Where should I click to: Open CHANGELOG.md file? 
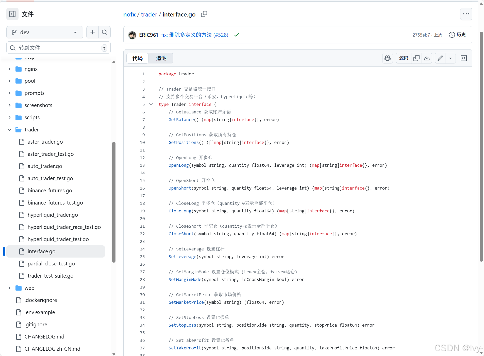44,337
